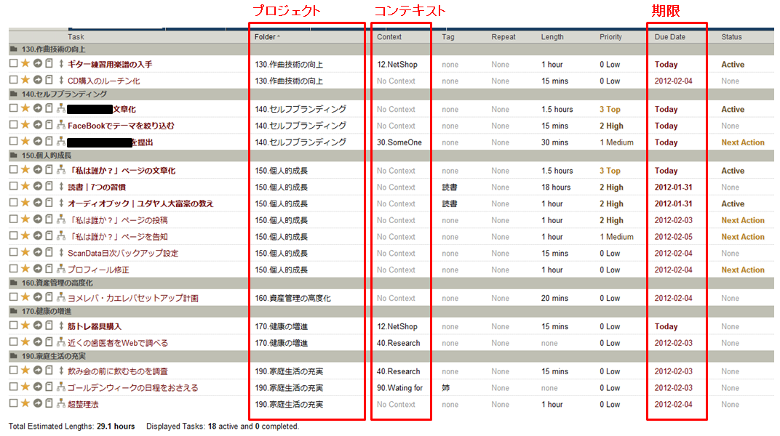780x436 pixels.
Task: Tick the checkbox for 近くの歯医者をWebで調べる
Action: (14, 343)
